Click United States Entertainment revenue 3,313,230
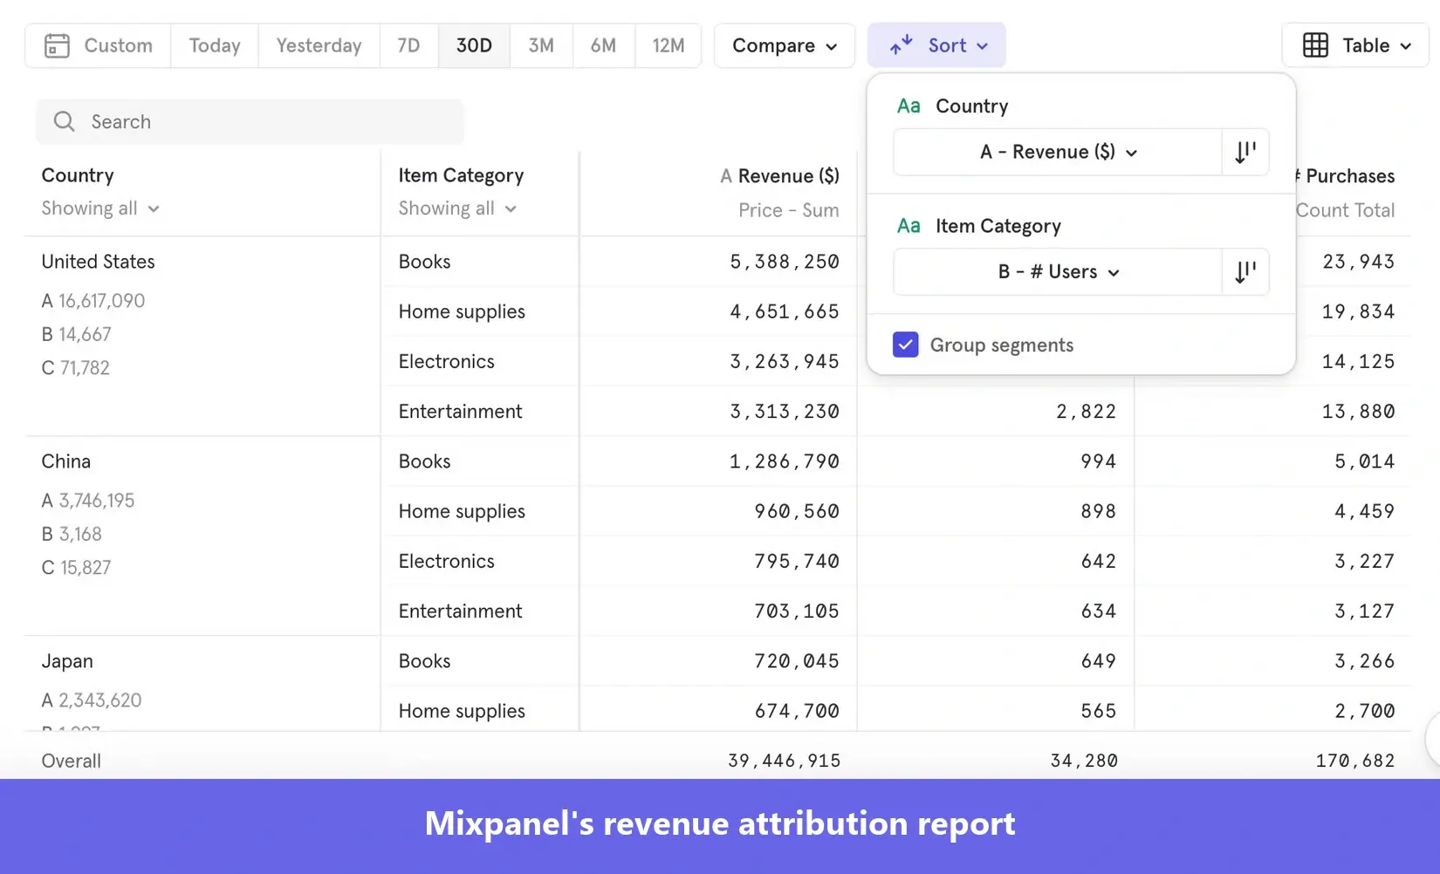The height and width of the screenshot is (874, 1440). pos(785,411)
